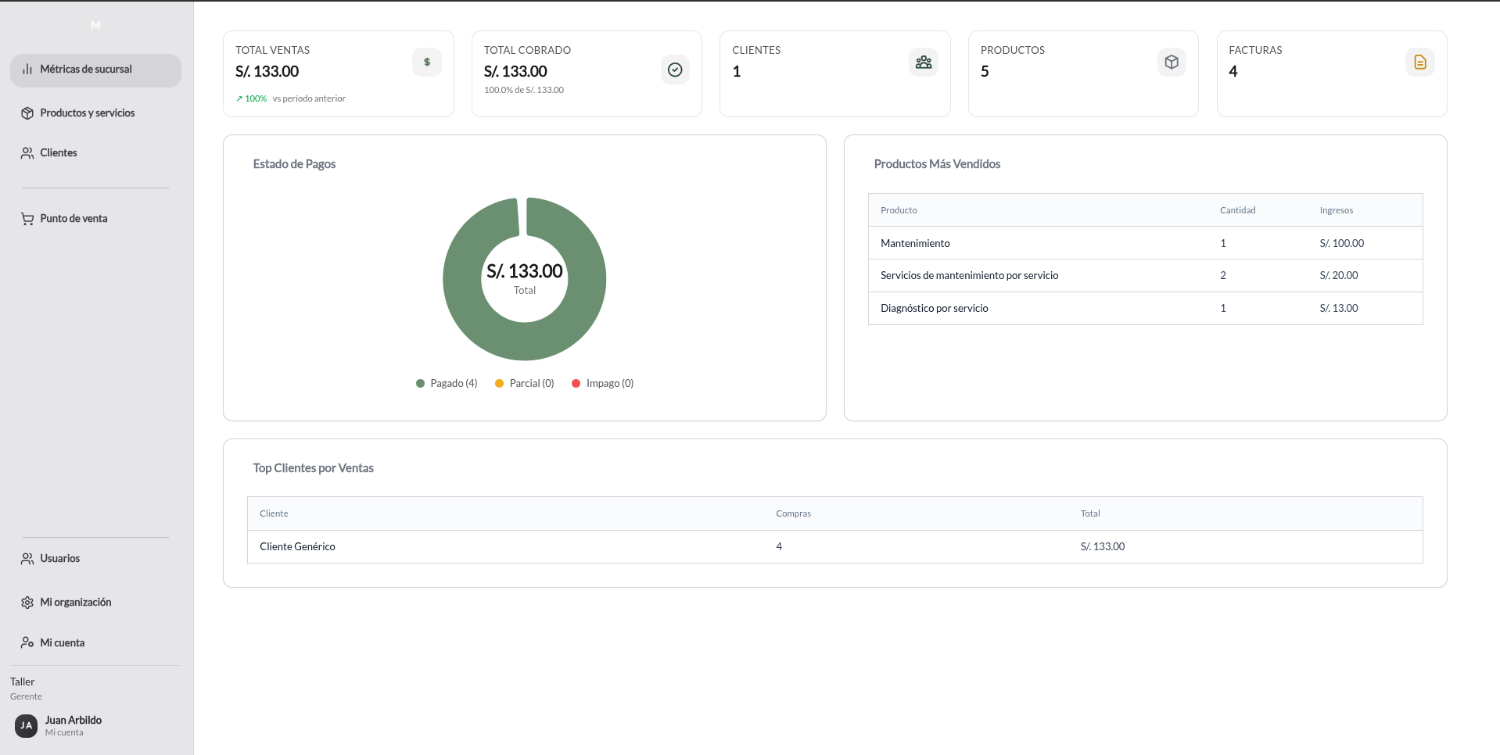
Task: Click the gear icon beside Mi organización
Action: click(x=27, y=602)
